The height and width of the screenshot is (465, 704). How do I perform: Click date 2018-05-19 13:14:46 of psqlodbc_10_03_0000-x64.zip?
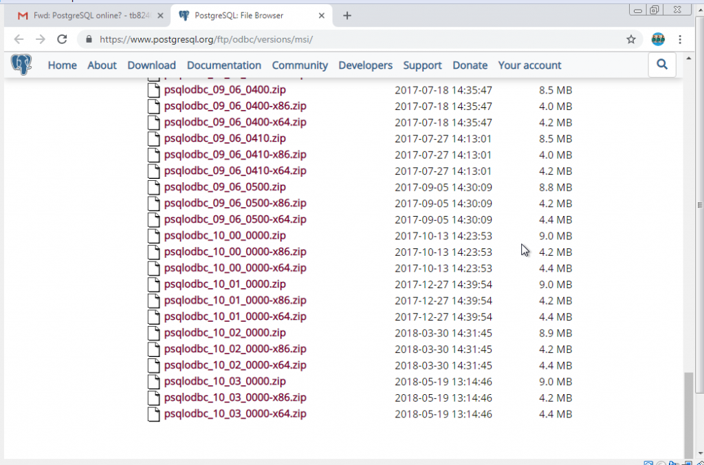coord(443,414)
